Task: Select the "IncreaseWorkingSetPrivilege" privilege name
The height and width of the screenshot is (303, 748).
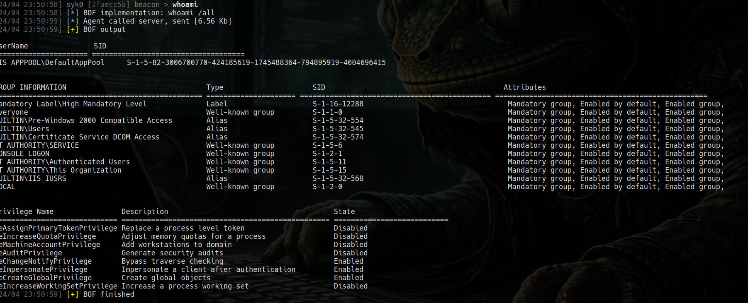Action: click(x=60, y=286)
